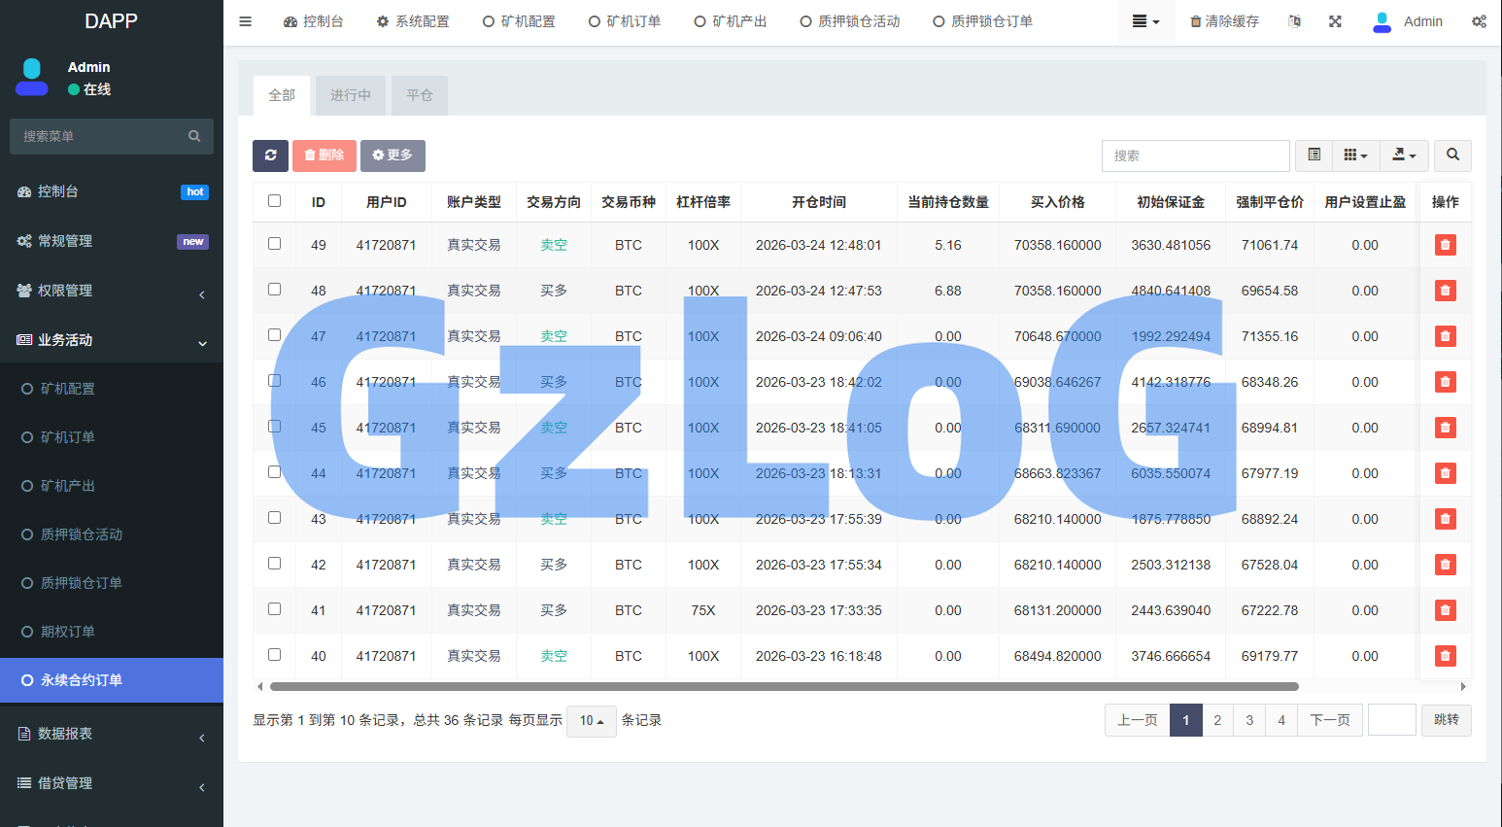The width and height of the screenshot is (1502, 827).
Task: Click the search magnifier icon near search box
Action: pyautogui.click(x=1452, y=155)
